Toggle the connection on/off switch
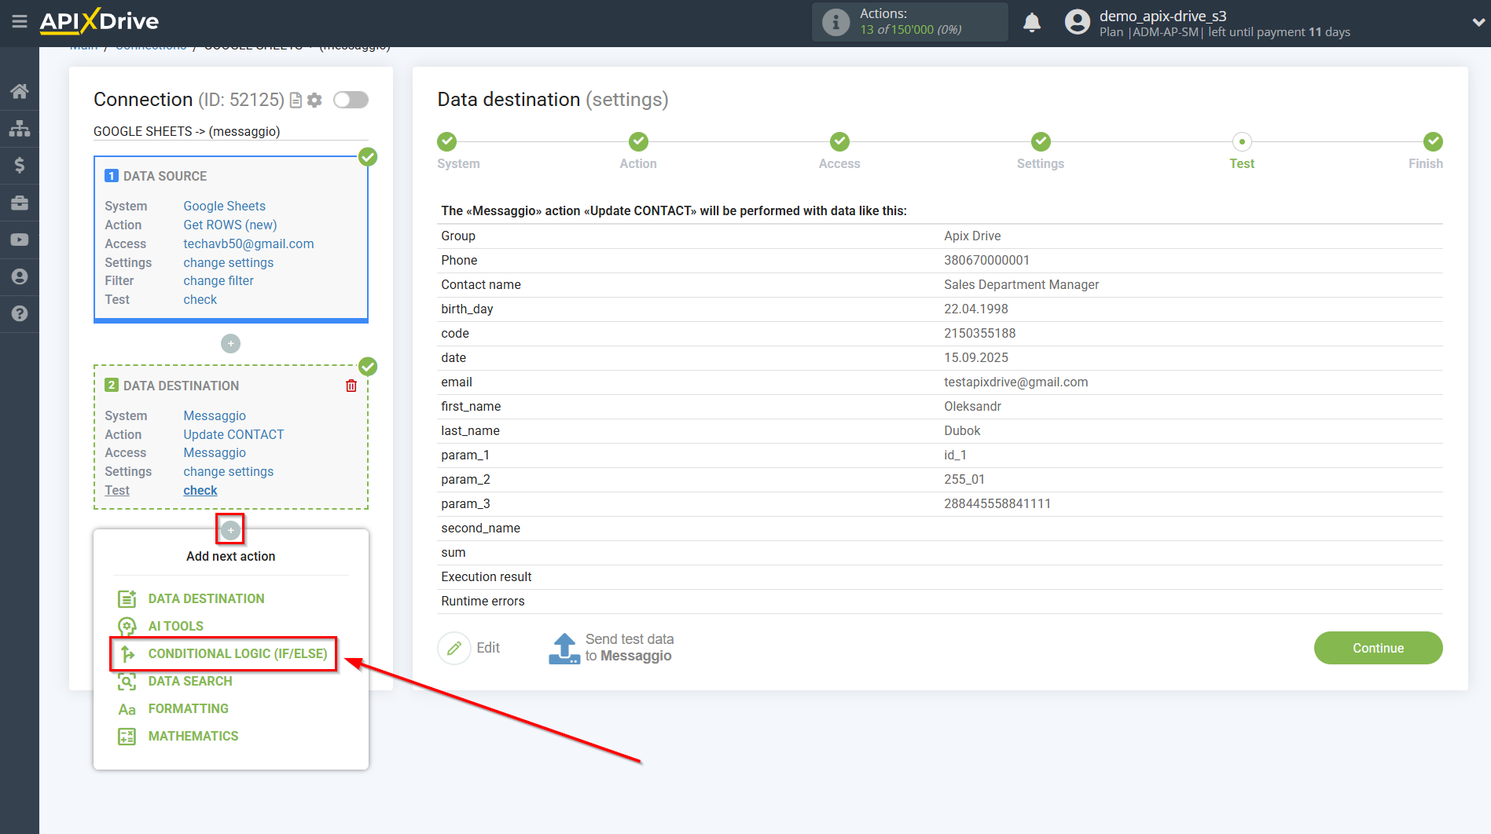 pyautogui.click(x=351, y=100)
